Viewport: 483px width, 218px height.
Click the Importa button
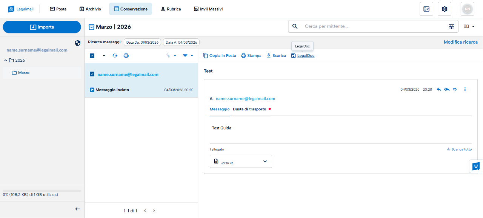point(42,27)
